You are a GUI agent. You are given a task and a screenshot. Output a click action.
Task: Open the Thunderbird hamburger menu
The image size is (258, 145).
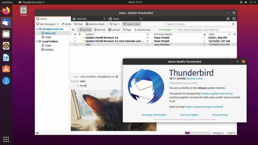pyautogui.click(x=233, y=24)
